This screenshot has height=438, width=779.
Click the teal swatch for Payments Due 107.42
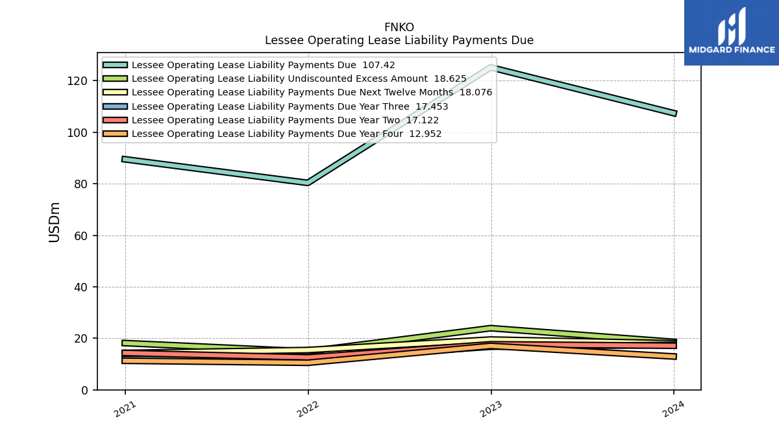(115, 66)
